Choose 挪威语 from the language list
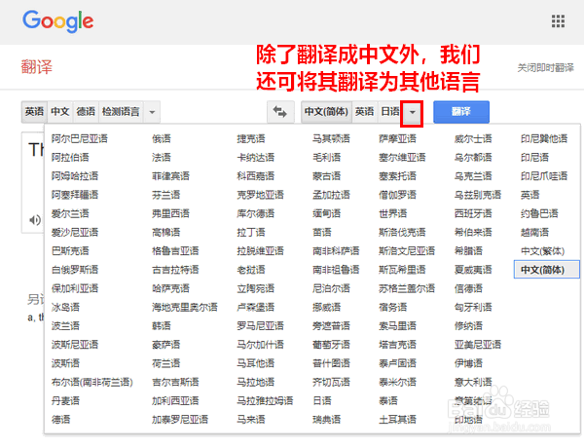The height and width of the screenshot is (448, 584). pos(327,308)
